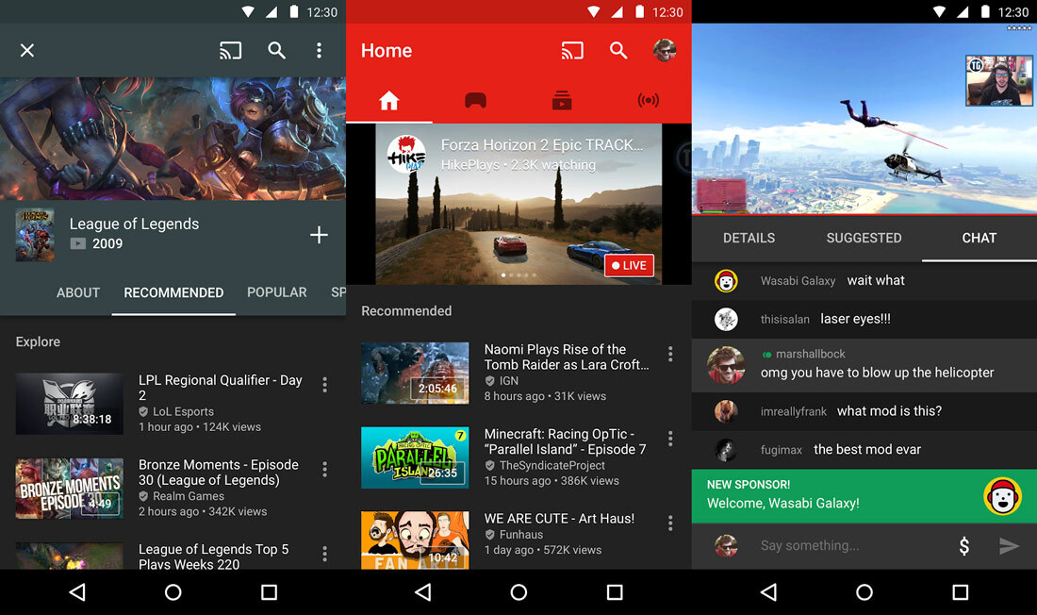The width and height of the screenshot is (1037, 615).
Task: Switch to the SUGGESTED tab
Action: [864, 238]
